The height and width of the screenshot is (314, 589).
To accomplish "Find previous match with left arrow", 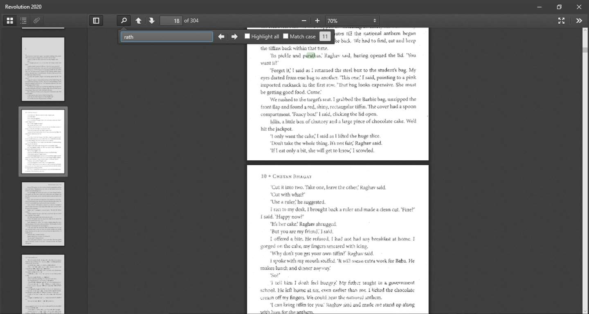I will [x=221, y=37].
